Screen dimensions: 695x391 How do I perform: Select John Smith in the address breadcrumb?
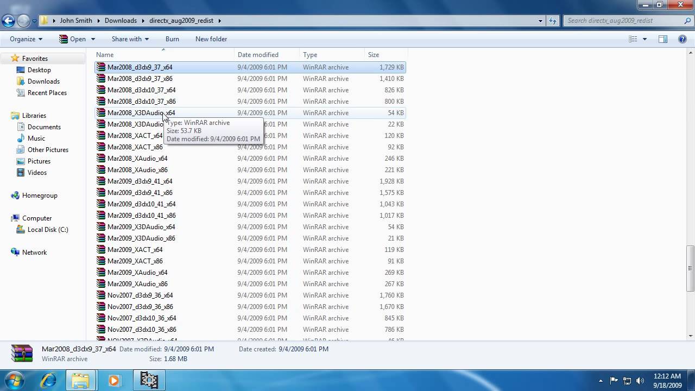(76, 21)
